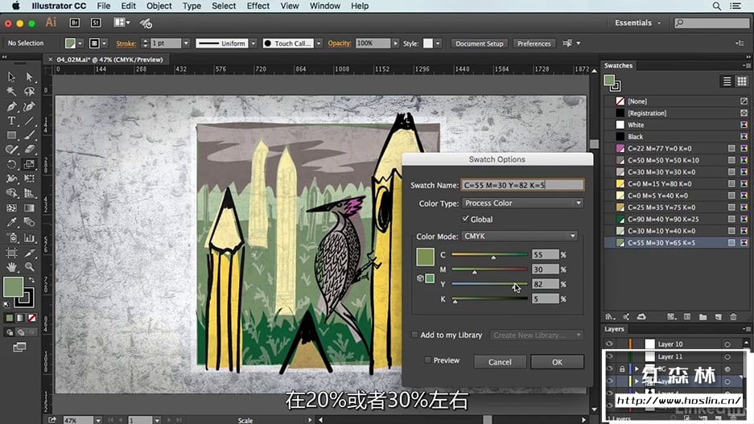Screen dimensions: 754x424
Task: Select the Zoom tool
Action: [x=29, y=267]
